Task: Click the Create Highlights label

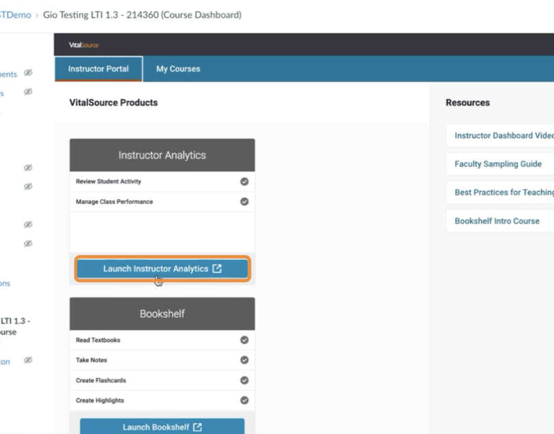Action: [x=100, y=401]
